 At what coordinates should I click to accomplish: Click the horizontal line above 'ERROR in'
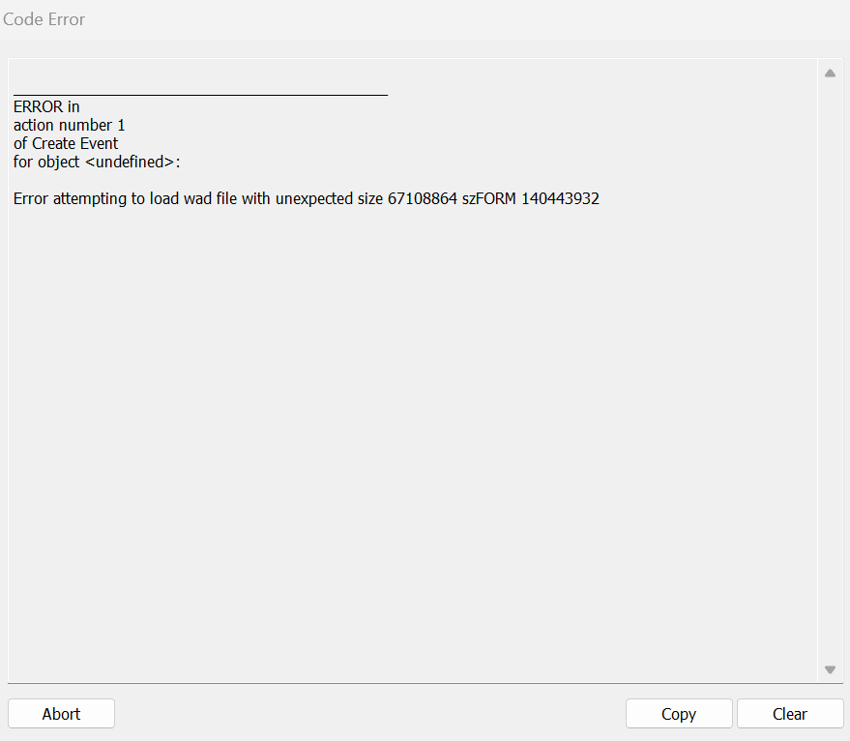[x=200, y=95]
